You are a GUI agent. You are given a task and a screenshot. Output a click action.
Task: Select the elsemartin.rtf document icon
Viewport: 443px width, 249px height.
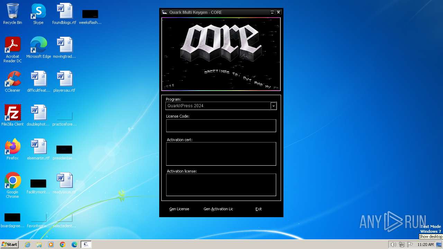tap(38, 150)
